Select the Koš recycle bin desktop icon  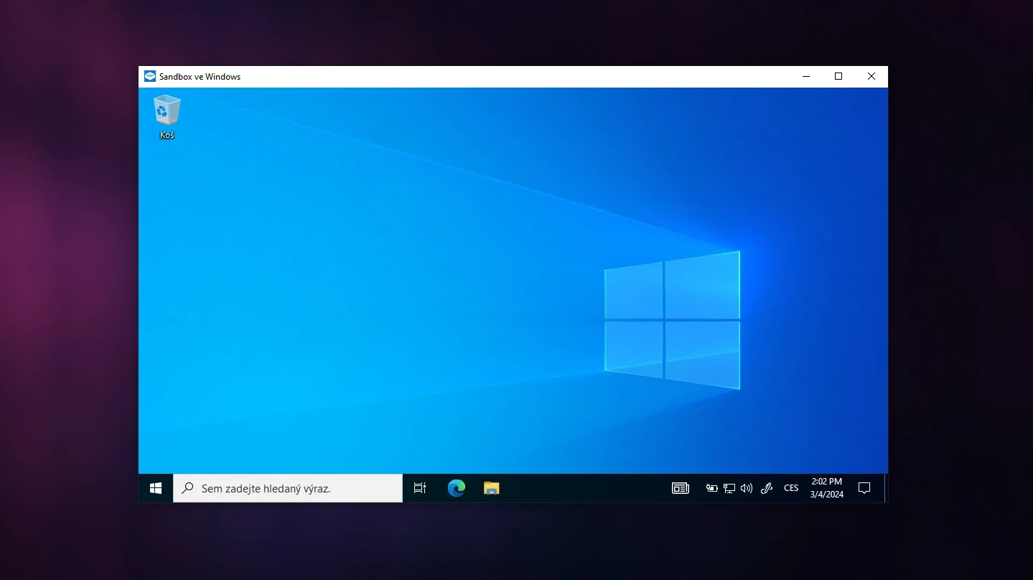(167, 117)
